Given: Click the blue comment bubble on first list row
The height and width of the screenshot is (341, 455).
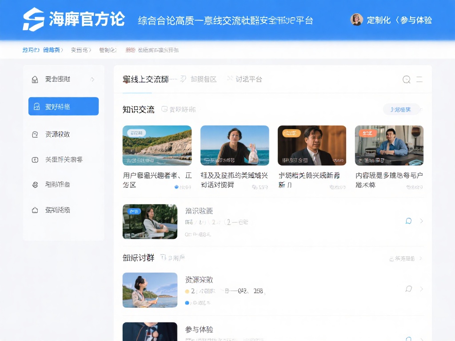Looking at the screenshot, I should click(408, 221).
